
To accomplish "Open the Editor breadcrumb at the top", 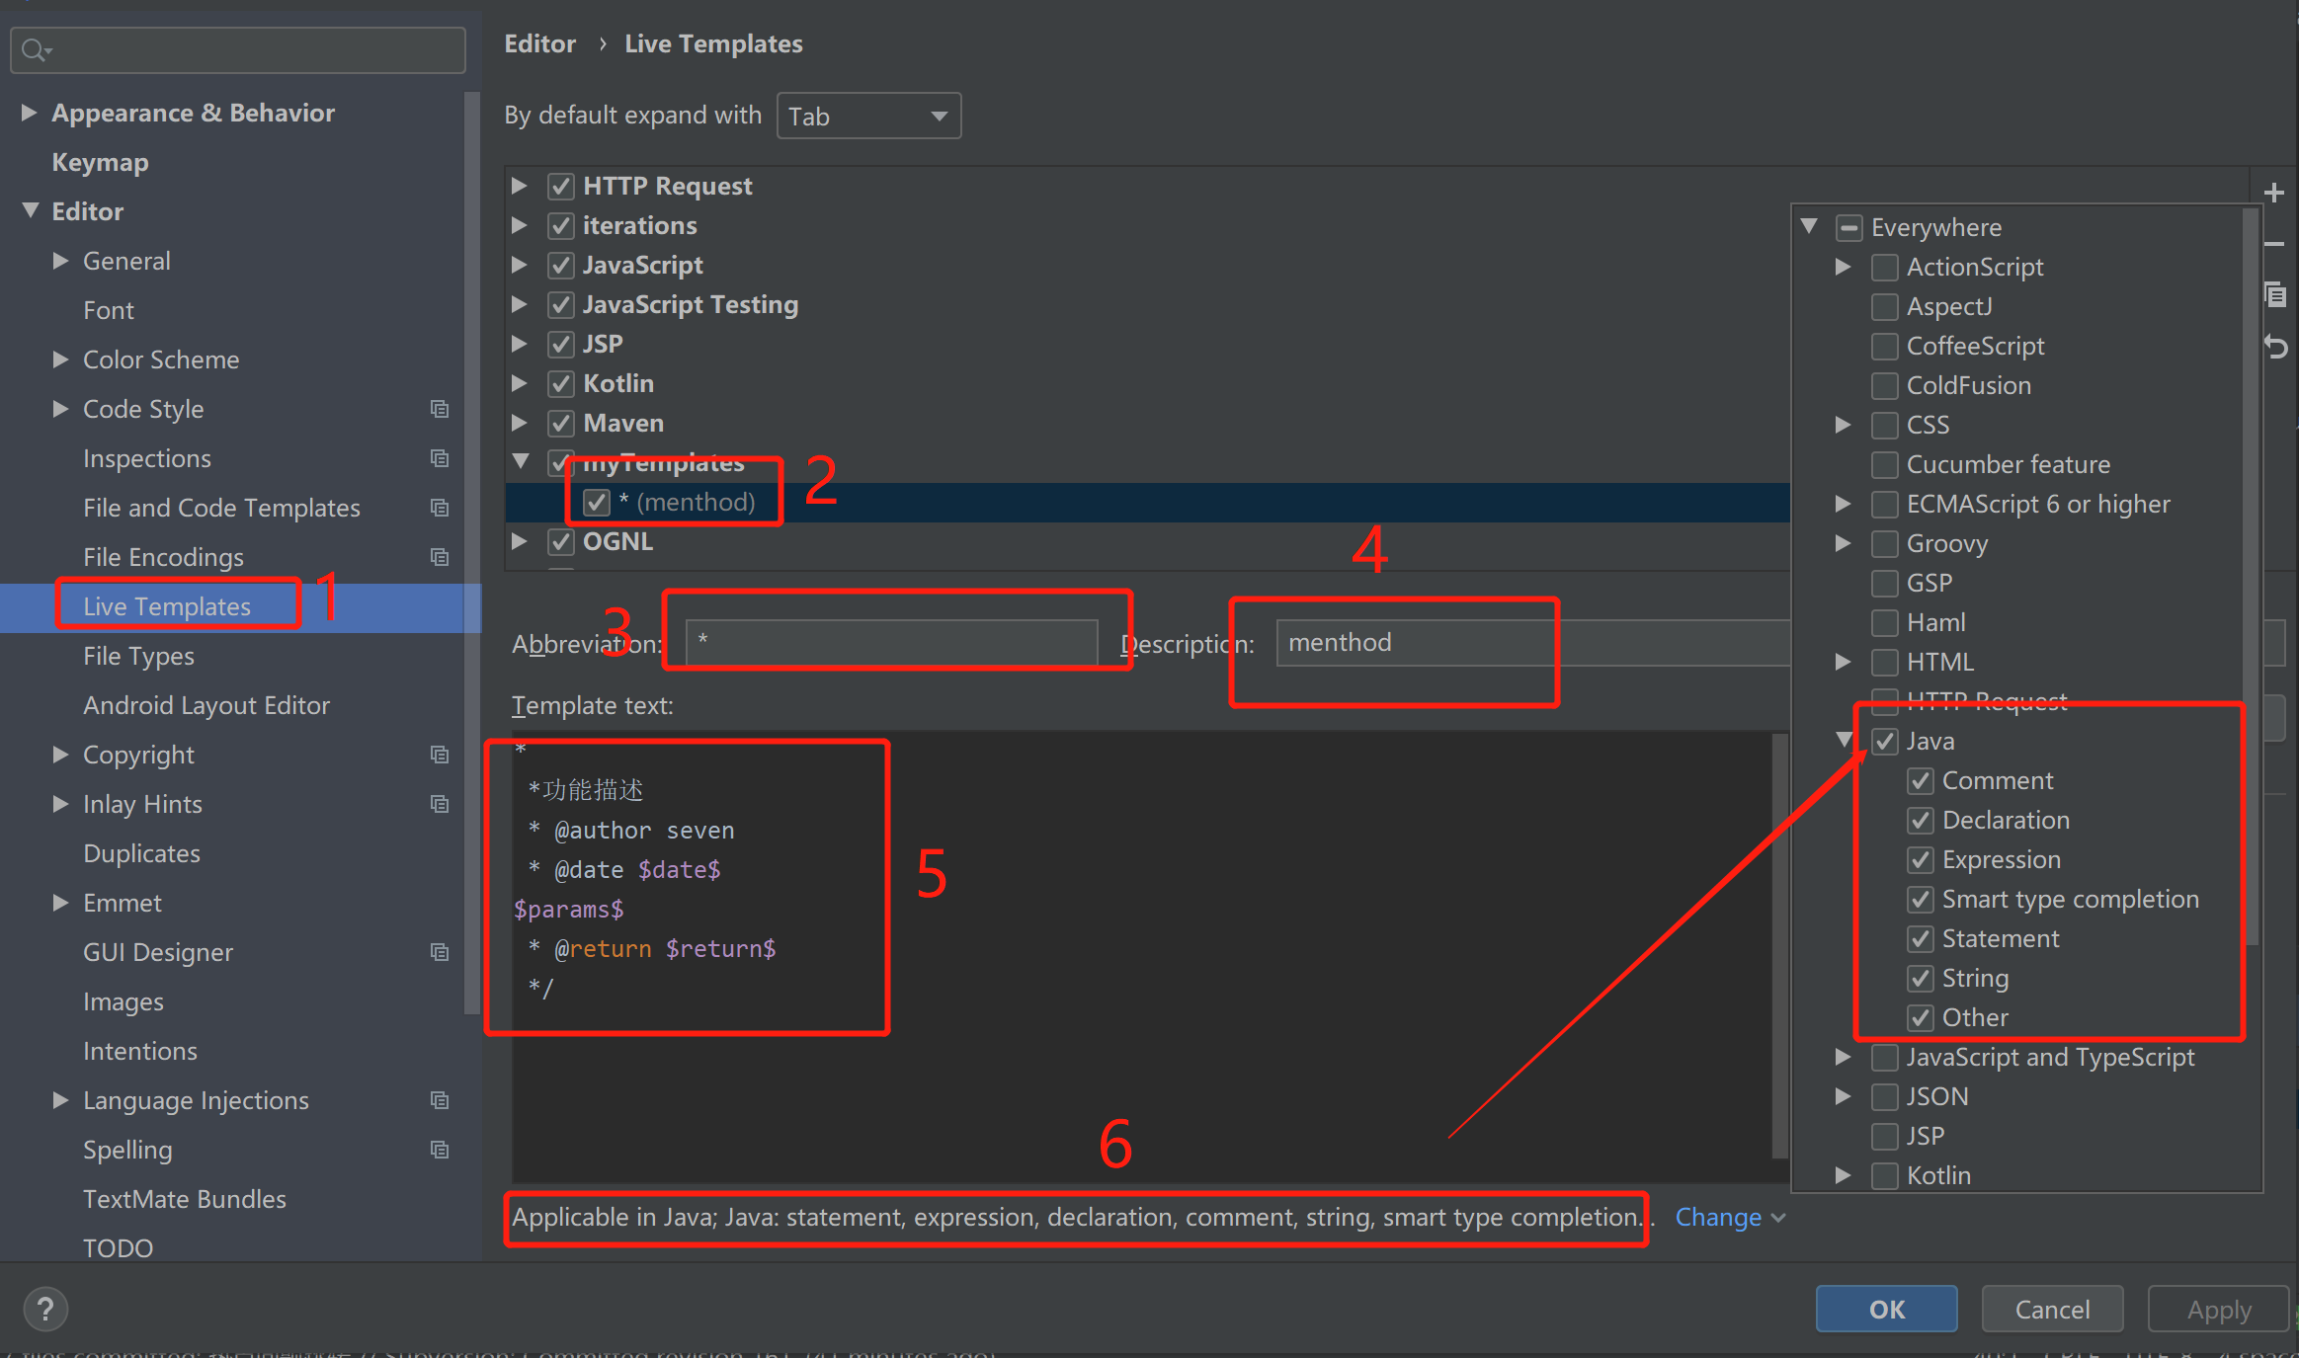I will coord(539,42).
